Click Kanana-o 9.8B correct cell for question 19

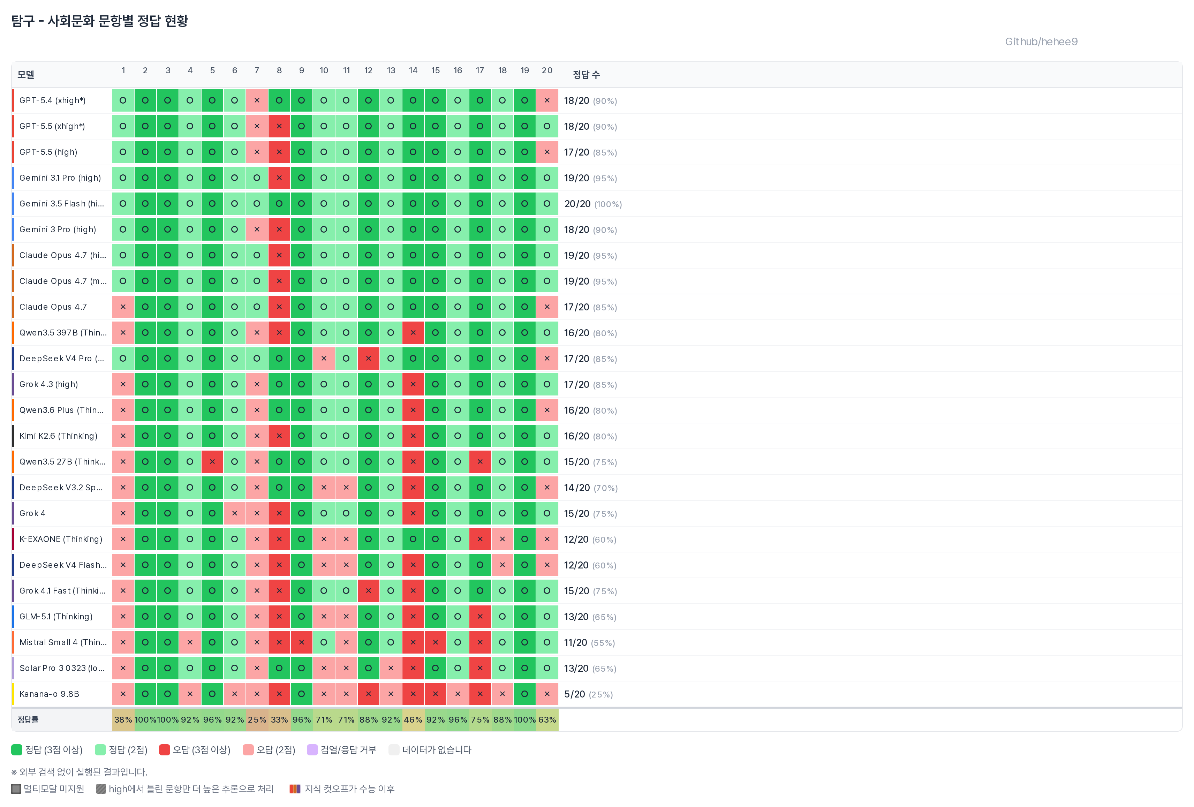coord(524,694)
